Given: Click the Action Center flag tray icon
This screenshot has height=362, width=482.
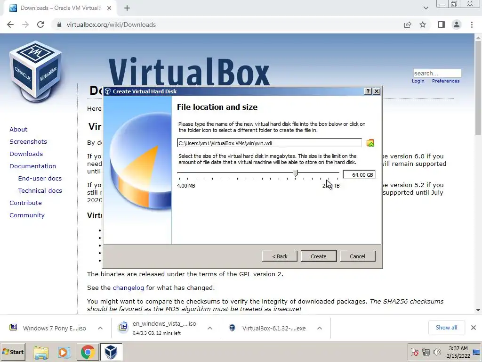Looking at the screenshot, I should click(414, 352).
